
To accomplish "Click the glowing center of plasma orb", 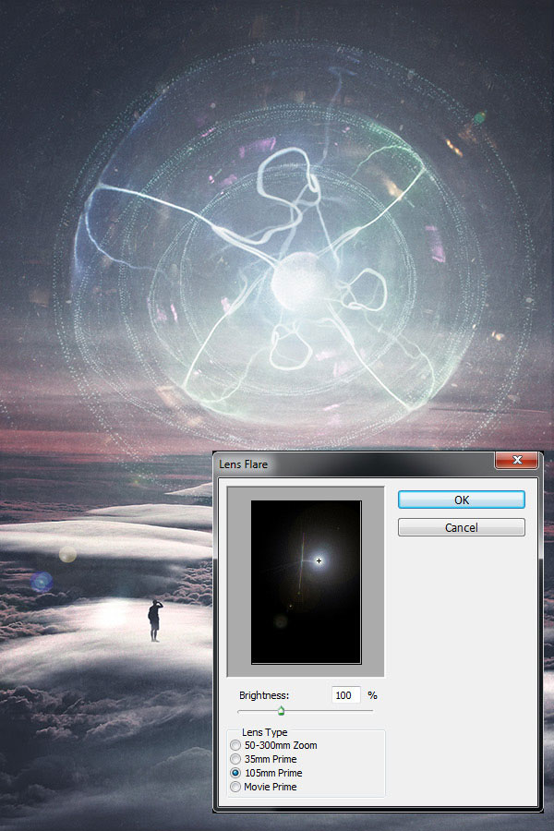I will 294,285.
